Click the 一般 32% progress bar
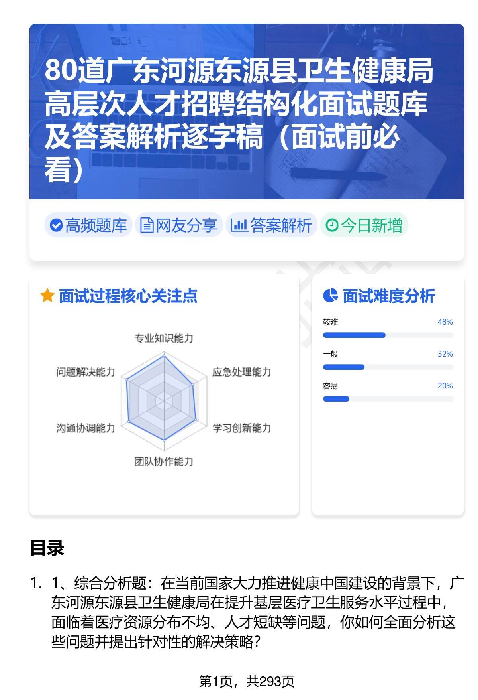This screenshot has width=478, height=700. pyautogui.click(x=388, y=367)
